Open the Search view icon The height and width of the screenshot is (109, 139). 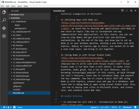click(4, 20)
